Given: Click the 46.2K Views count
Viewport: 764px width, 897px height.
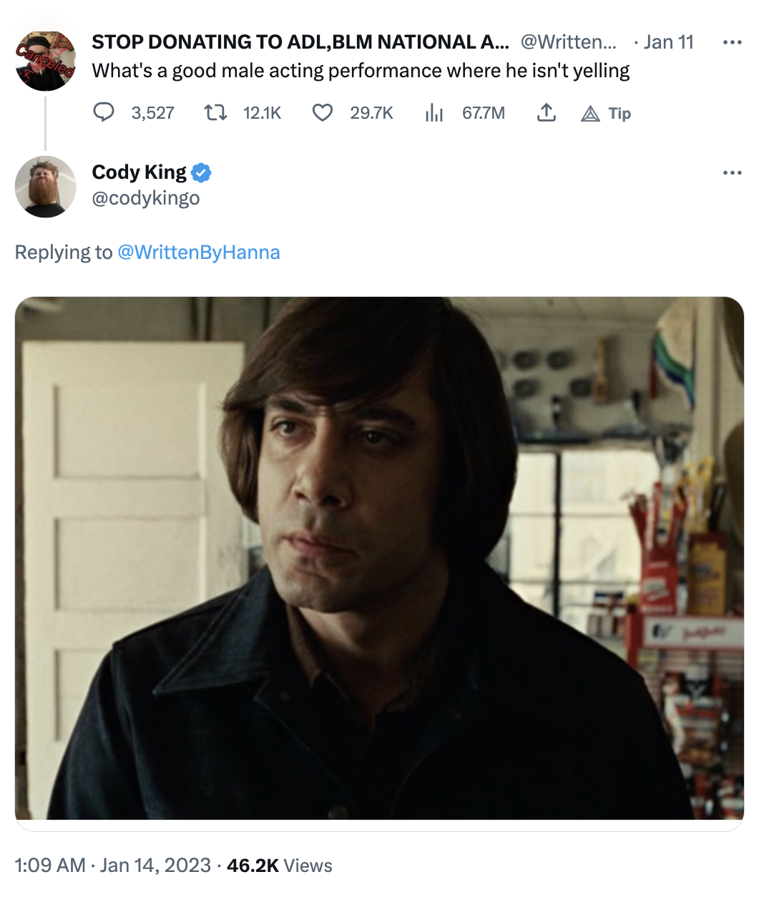Looking at the screenshot, I should (279, 866).
